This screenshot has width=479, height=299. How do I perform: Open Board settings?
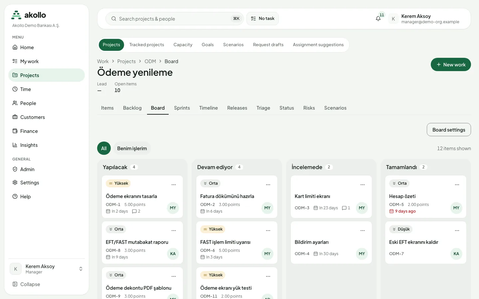[x=449, y=130]
